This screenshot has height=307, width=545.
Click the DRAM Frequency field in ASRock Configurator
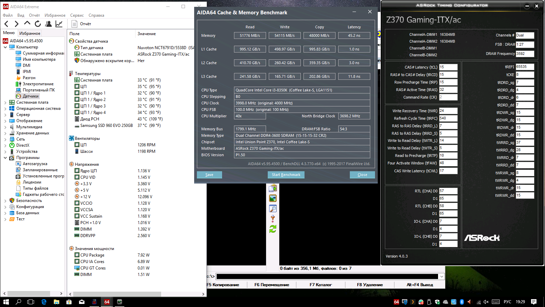525,54
